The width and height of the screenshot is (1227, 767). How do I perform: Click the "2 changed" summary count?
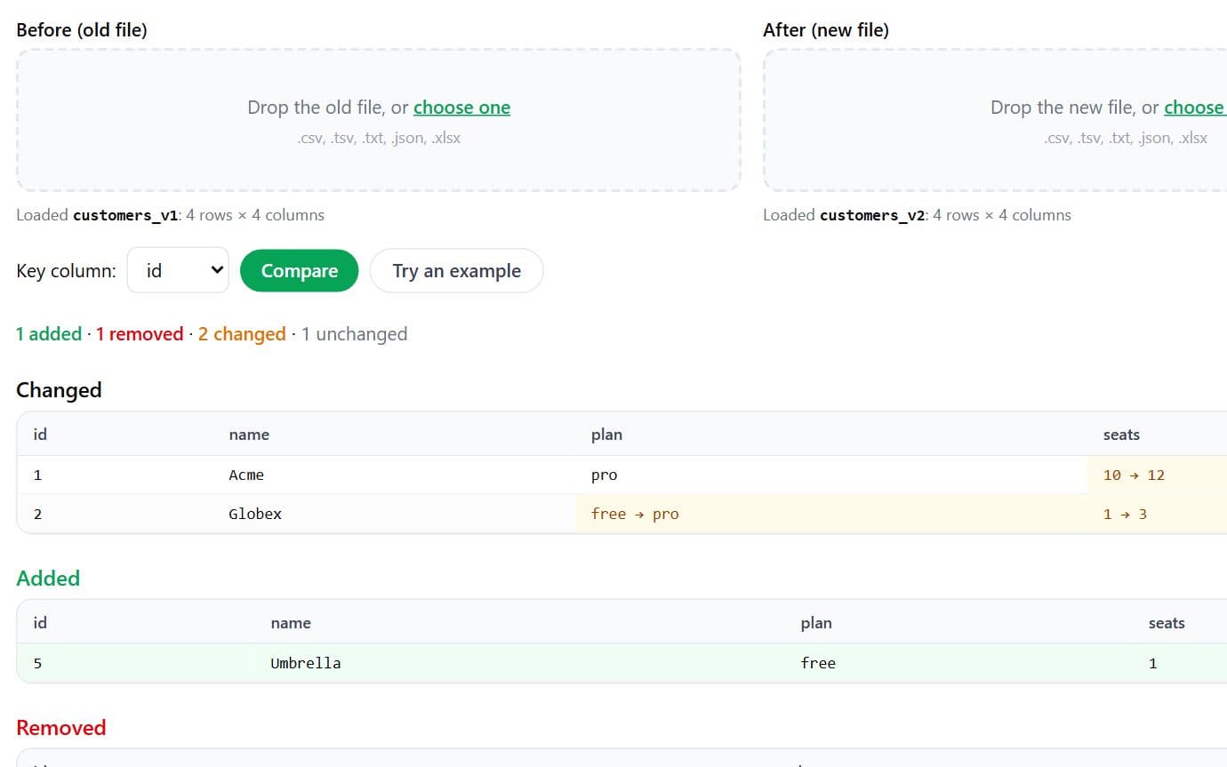pyautogui.click(x=242, y=334)
